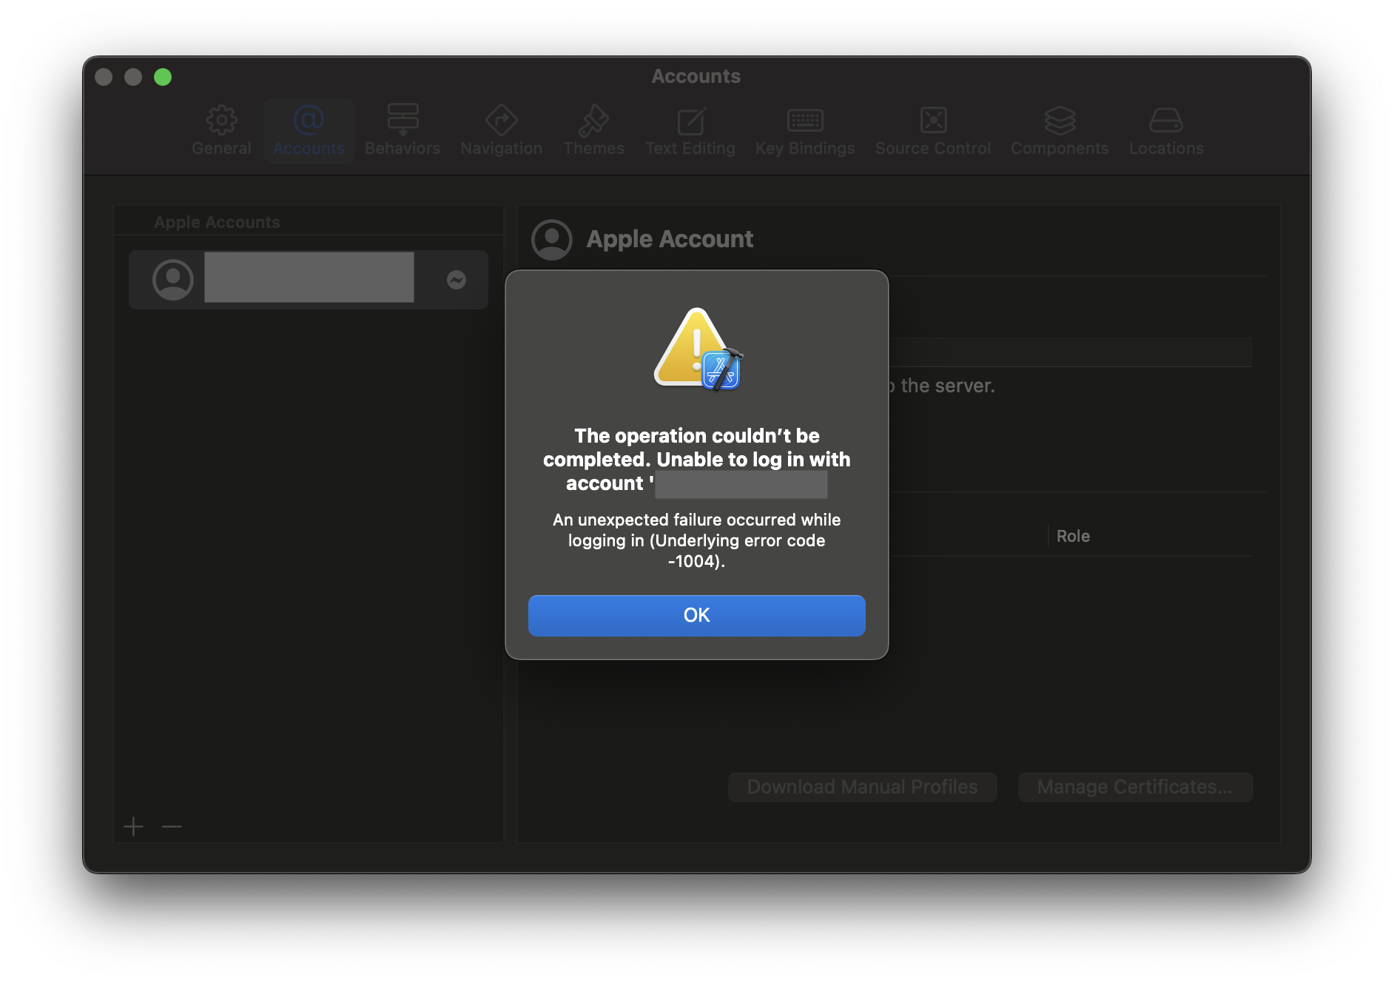This screenshot has width=1394, height=983.
Task: Click the account status indicator icon
Action: pos(457,280)
